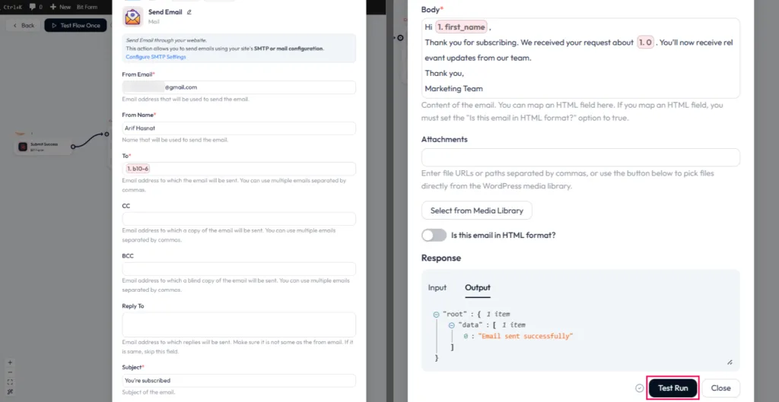
Task: Click the plus New item in admin bar
Action: click(x=60, y=7)
